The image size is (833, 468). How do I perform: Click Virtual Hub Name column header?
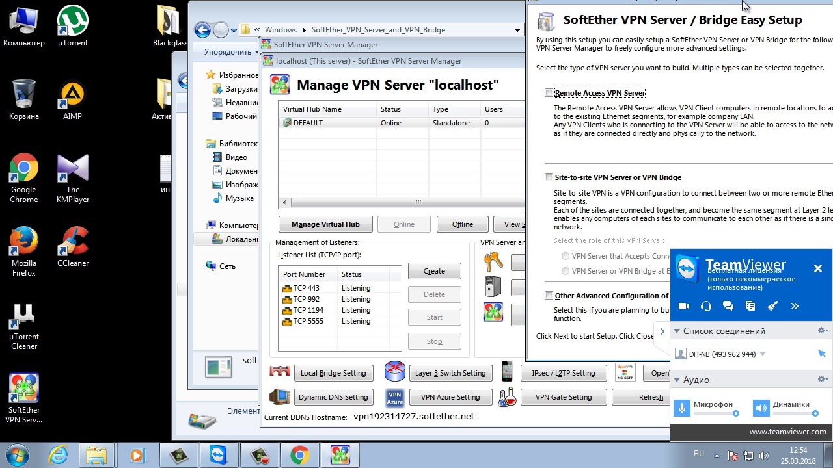click(328, 109)
